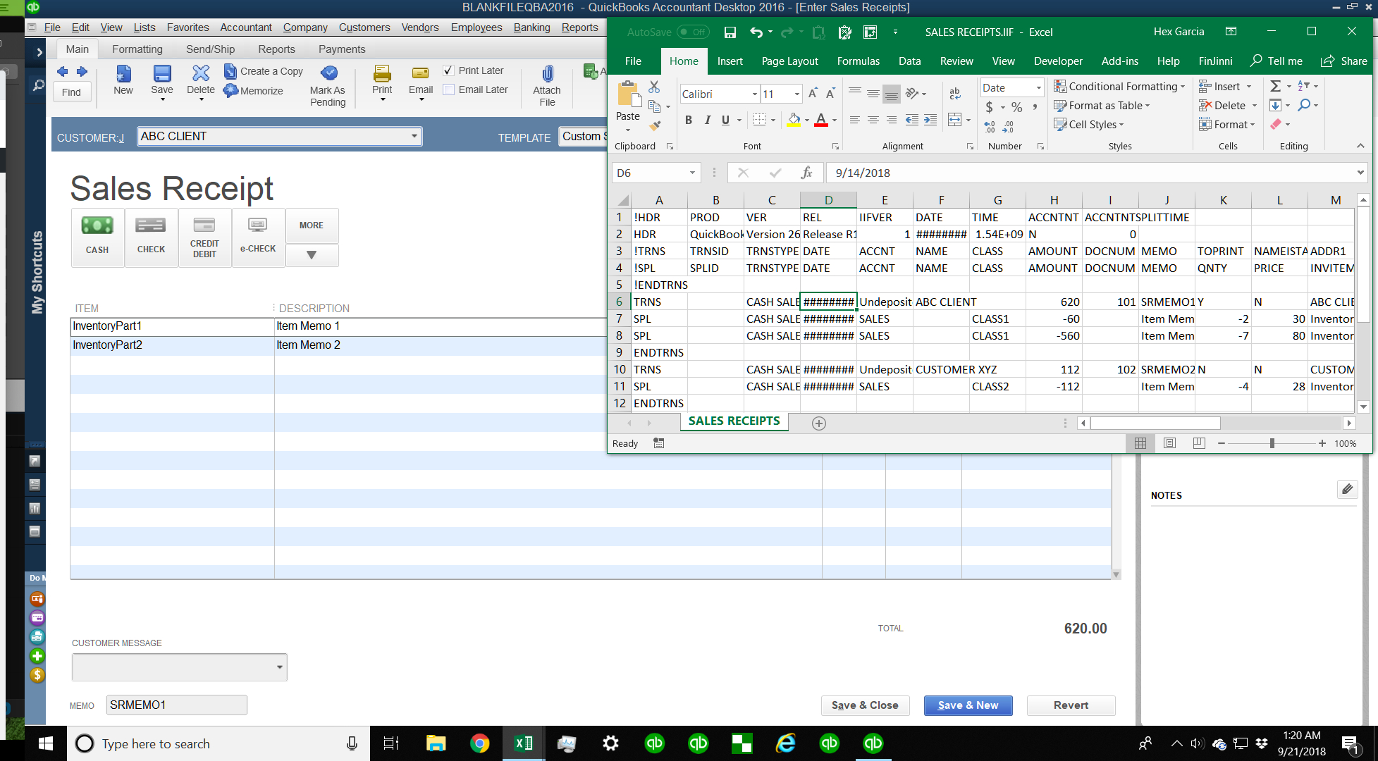Click the Cut scissors icon in Excel
The width and height of the screenshot is (1378, 761).
coord(654,87)
